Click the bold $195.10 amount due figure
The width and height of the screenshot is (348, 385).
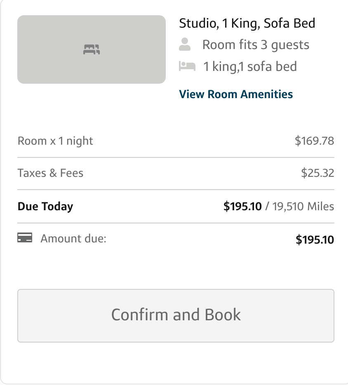(x=315, y=239)
